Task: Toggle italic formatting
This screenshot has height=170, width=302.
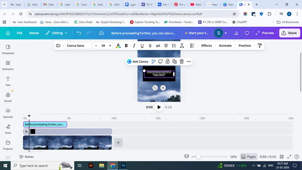Action: point(134,45)
